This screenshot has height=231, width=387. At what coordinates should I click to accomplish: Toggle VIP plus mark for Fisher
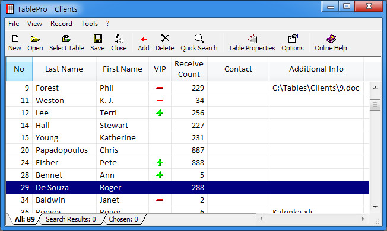tap(160, 162)
